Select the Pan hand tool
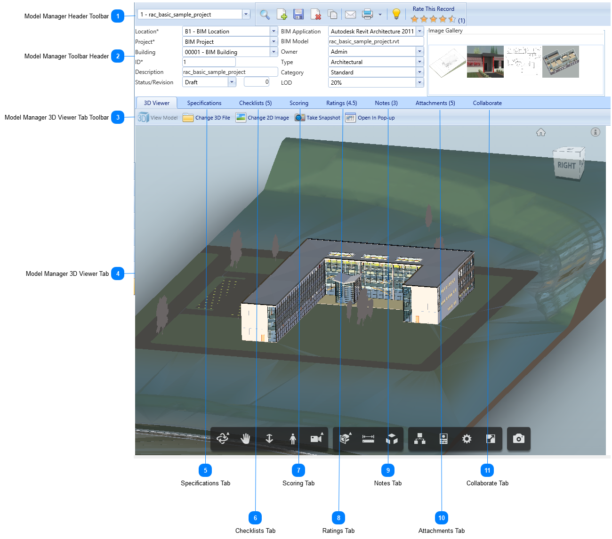This screenshot has width=612, height=539. click(x=246, y=439)
